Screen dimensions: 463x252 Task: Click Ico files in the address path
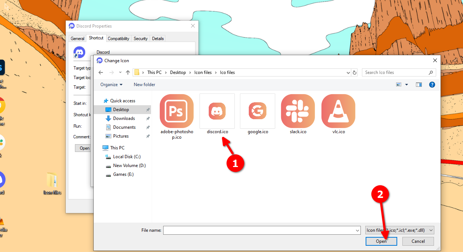[x=227, y=72]
